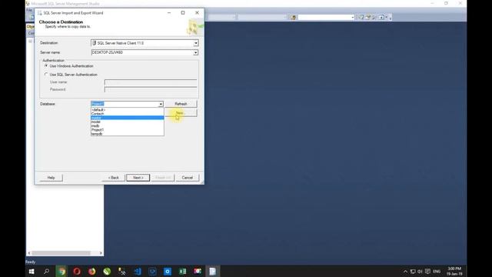Image resolution: width=492 pixels, height=277 pixels.
Task: Open the volume tray icon
Action: tap(421, 272)
